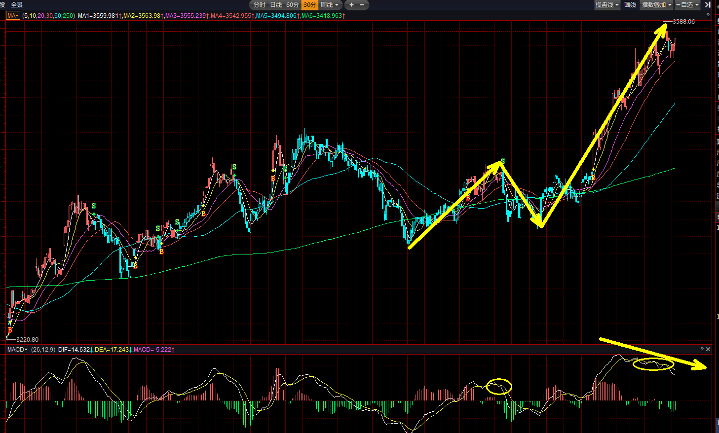
Task: Click the 3220.80 low price label
Action: click(27, 340)
